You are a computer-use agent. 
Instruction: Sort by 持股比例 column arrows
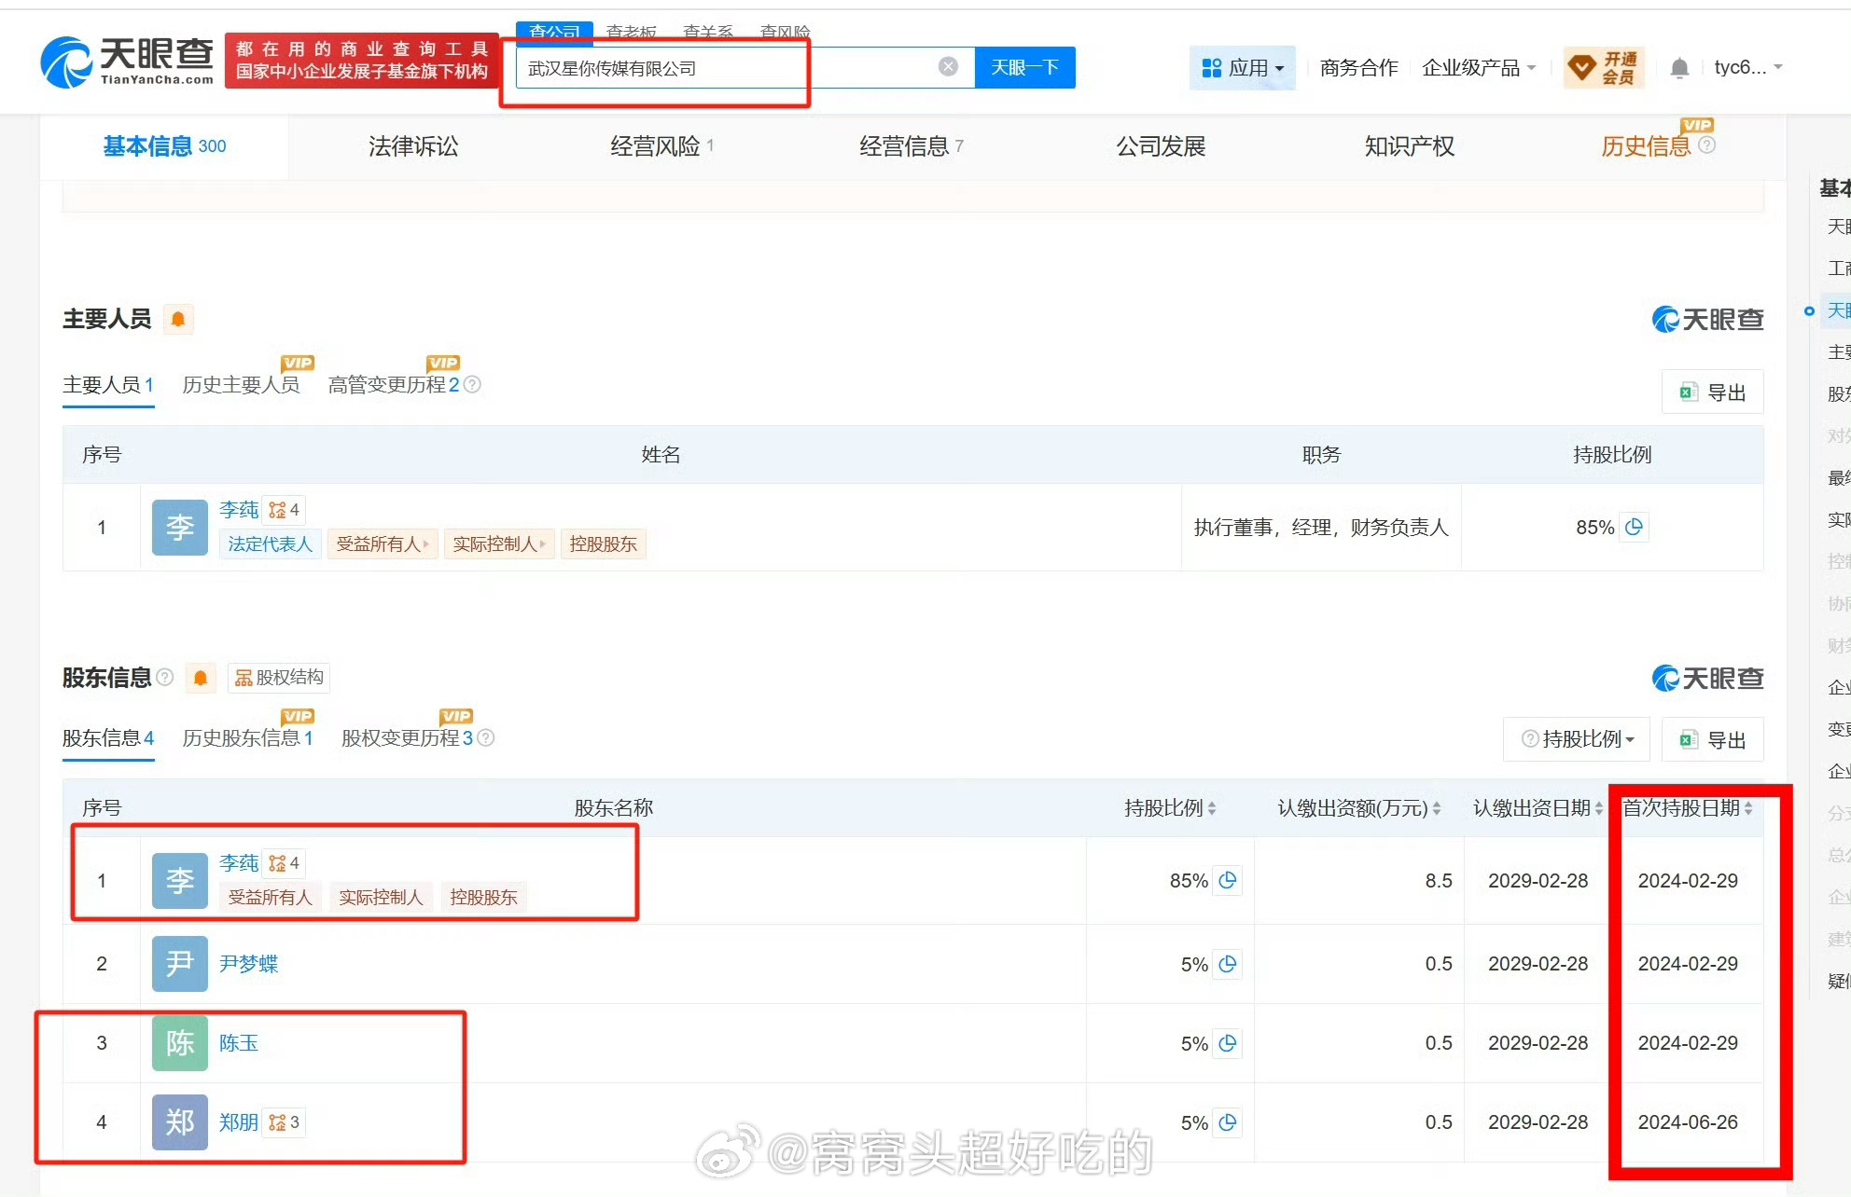coord(1212,808)
